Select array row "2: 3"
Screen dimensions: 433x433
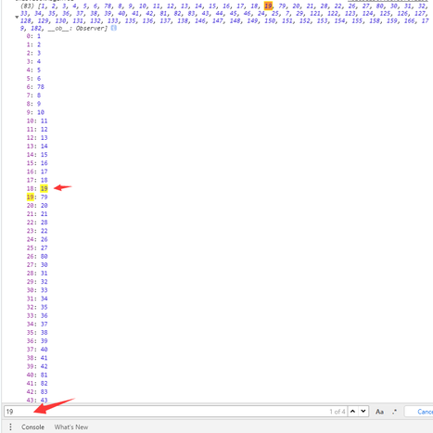point(33,53)
